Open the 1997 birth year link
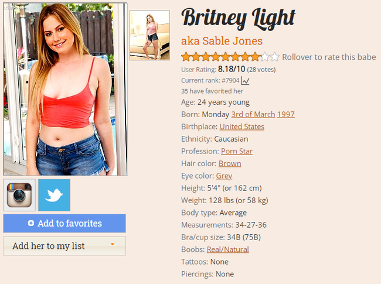381x284 pixels. pyautogui.click(x=286, y=114)
